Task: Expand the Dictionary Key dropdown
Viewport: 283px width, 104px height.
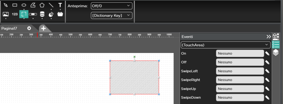Action: 112,15
